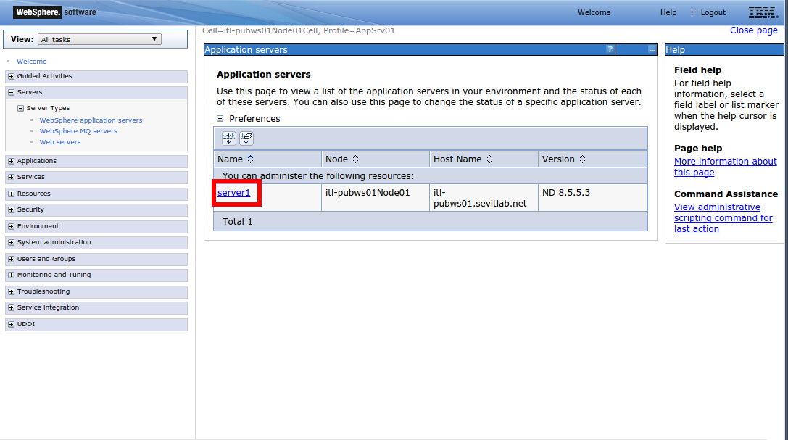Viewport: 788px width, 440px height.
Task: Open the Welcome link in sidebar
Action: tap(32, 62)
